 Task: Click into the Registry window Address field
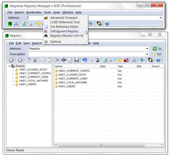coord(87,49)
